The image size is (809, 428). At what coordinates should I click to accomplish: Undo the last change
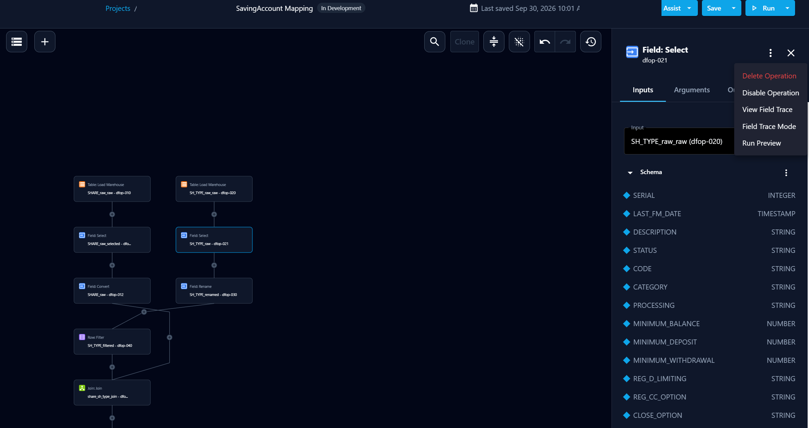(545, 42)
